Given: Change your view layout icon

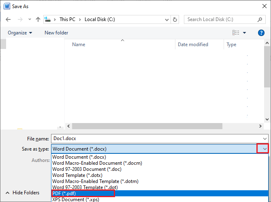Looking at the screenshot, I should 236,33.
